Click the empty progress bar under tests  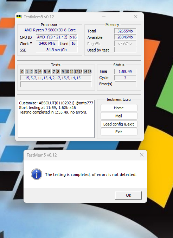(x=56, y=84)
